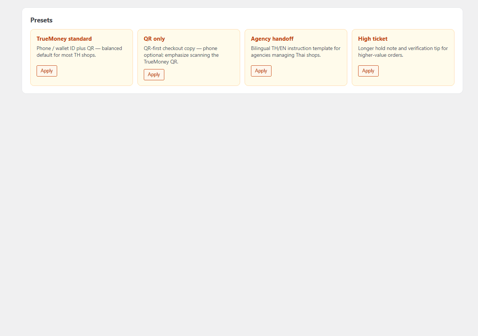Select the 'TrueMoney standard' card title

pos(64,39)
